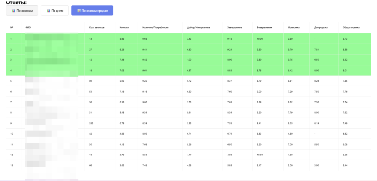Viewport: 377px width, 181px height.
Task: Select row 13 with overall score 5.44
Action: click(188, 166)
